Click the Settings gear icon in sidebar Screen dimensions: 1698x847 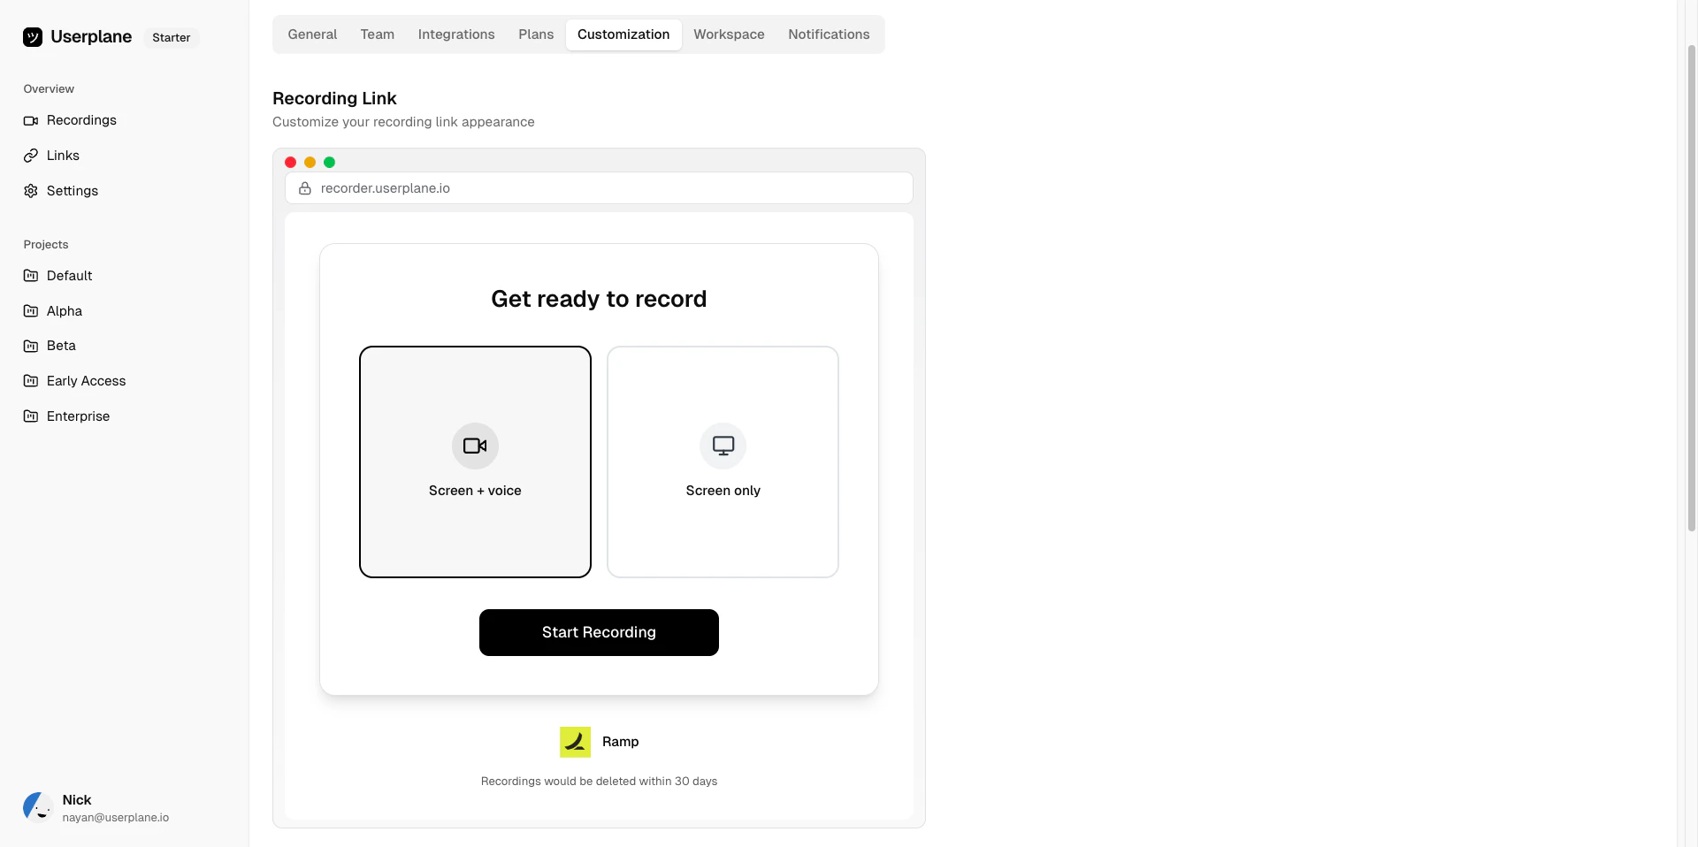click(x=31, y=191)
